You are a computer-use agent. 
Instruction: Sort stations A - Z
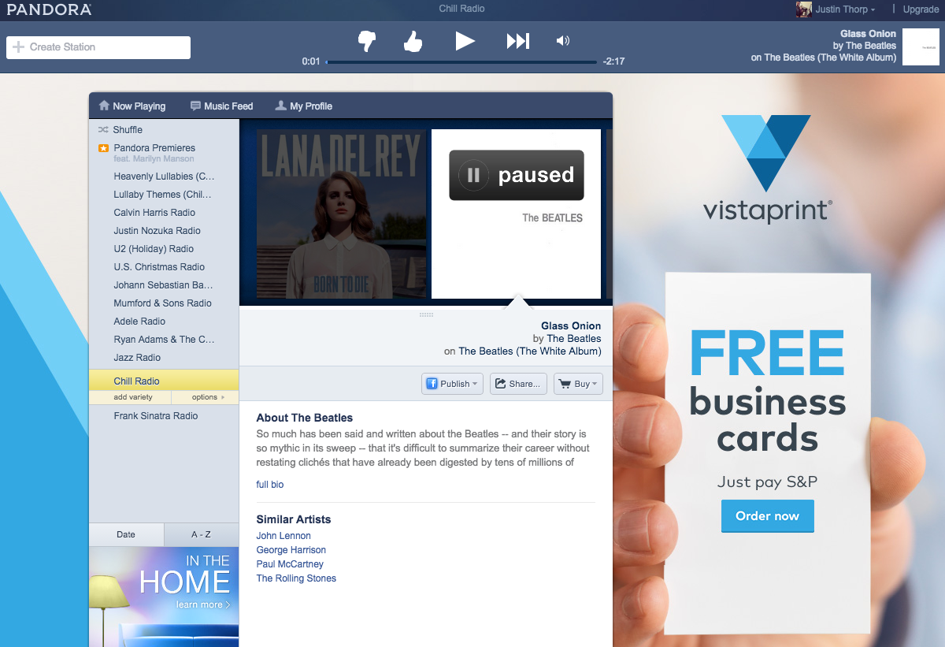202,534
